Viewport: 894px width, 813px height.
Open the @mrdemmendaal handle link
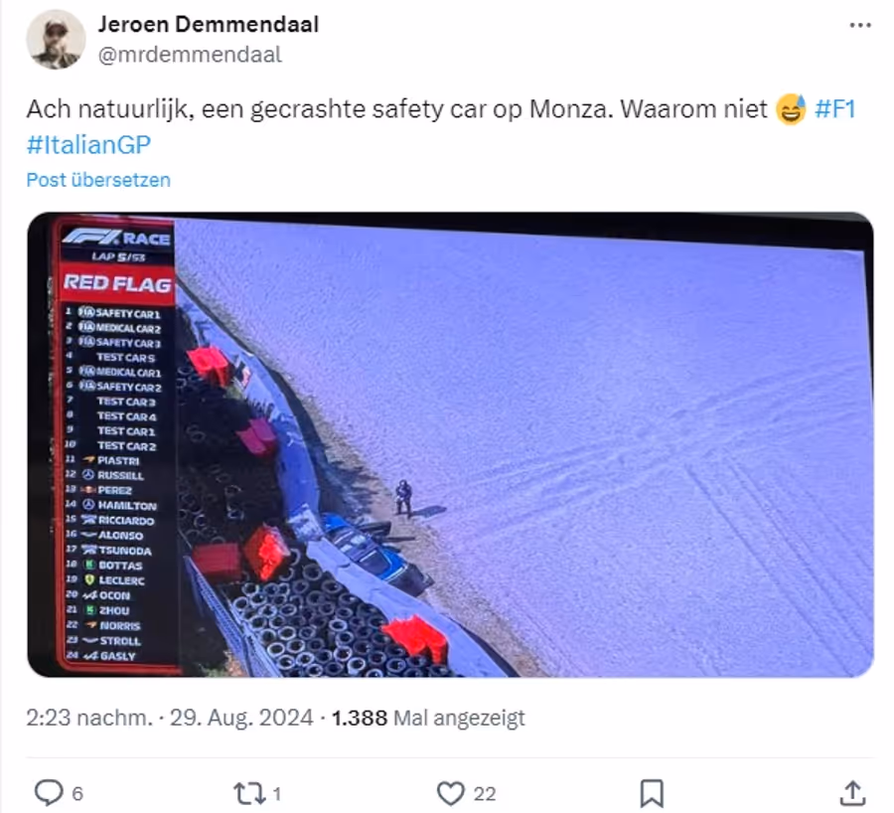pos(190,55)
